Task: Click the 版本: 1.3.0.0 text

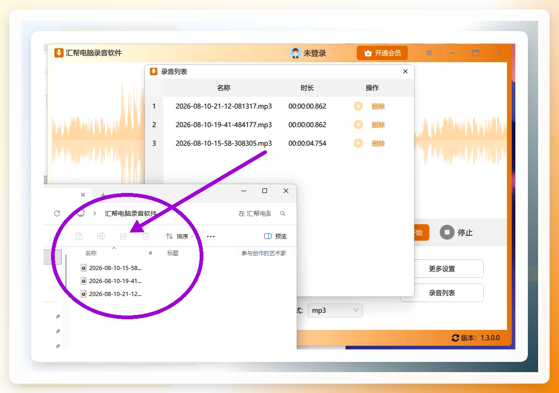Action: coord(480,338)
